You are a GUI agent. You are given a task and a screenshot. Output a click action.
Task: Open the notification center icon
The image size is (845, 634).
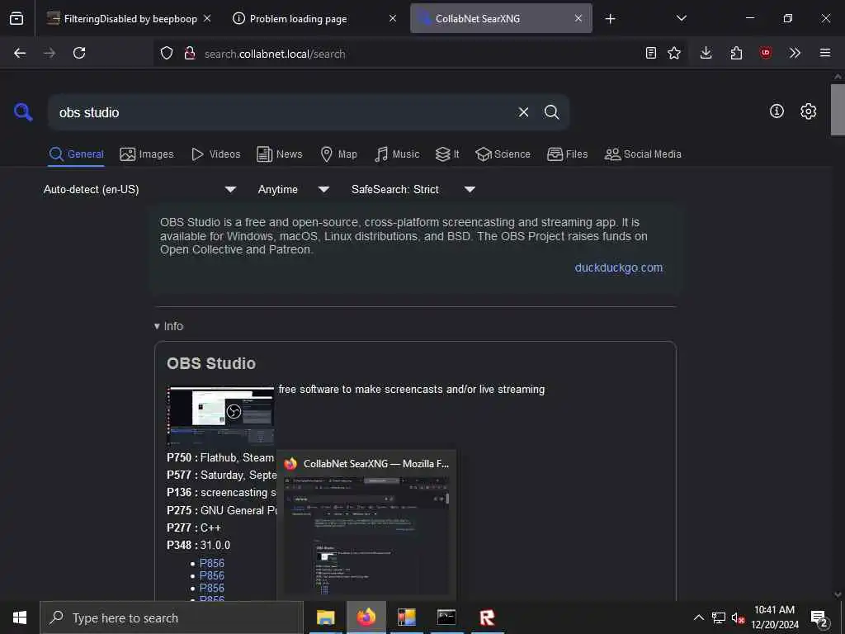819,619
